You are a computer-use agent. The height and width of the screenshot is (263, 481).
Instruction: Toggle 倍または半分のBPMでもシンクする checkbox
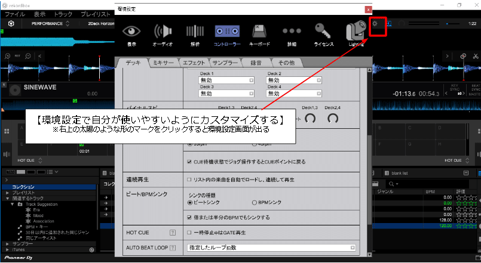click(x=189, y=218)
